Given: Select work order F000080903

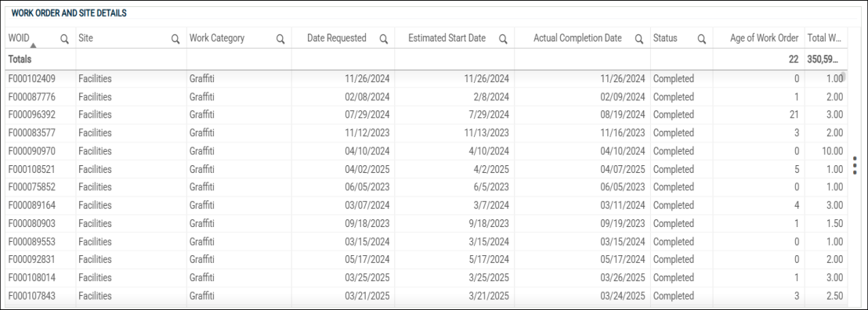Looking at the screenshot, I should [x=31, y=224].
